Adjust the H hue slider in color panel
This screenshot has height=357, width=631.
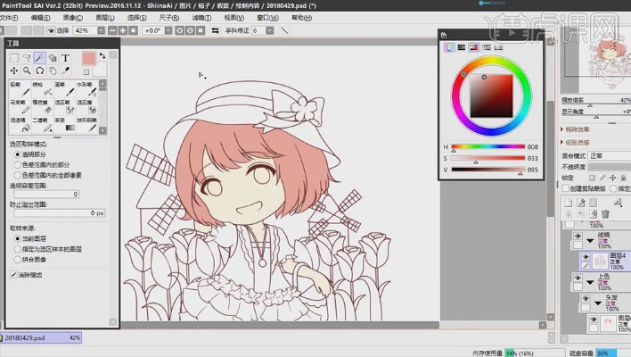pos(488,146)
